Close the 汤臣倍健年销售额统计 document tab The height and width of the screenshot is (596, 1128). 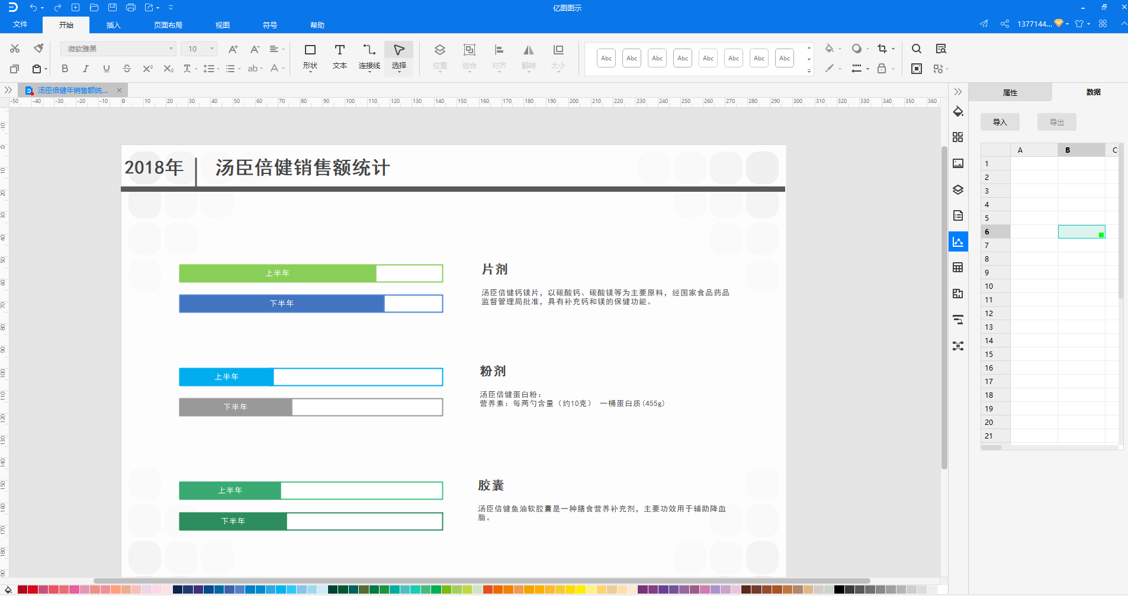pos(119,90)
